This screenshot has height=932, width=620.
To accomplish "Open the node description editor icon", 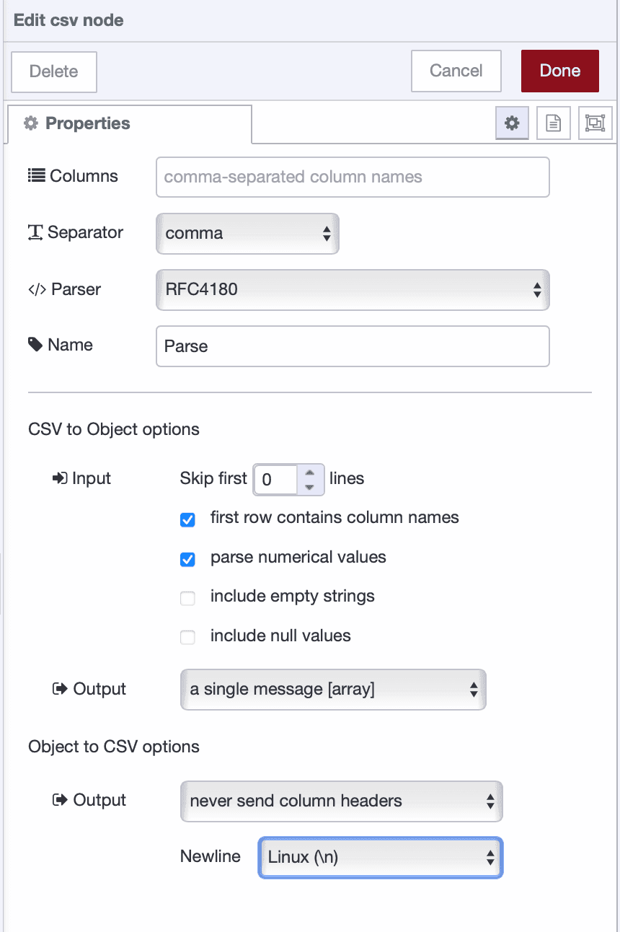I will pos(552,123).
